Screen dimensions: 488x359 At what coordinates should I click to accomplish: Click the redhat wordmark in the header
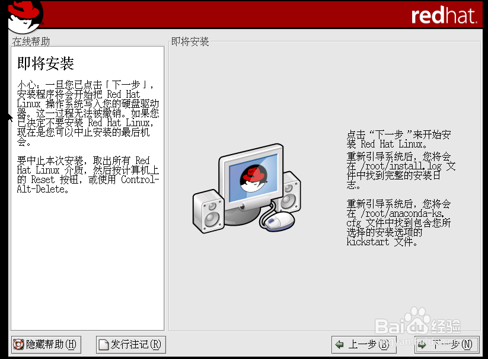click(x=444, y=15)
